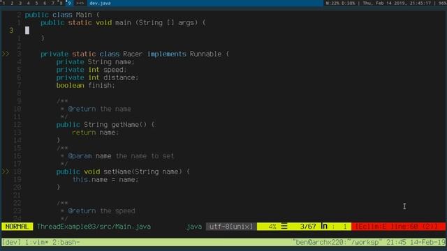Select the tmux window 1:vim*
The width and height of the screenshot is (447, 251).
tap(37, 243)
